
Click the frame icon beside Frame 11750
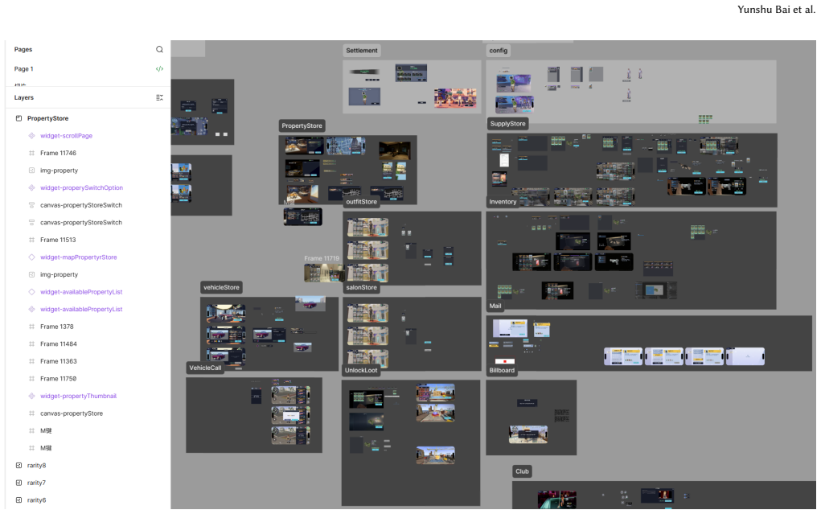pos(31,378)
